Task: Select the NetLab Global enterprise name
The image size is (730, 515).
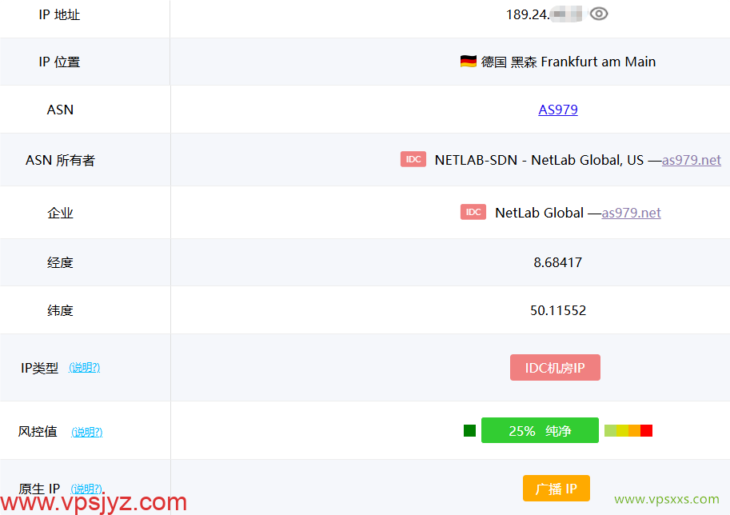Action: pos(539,213)
